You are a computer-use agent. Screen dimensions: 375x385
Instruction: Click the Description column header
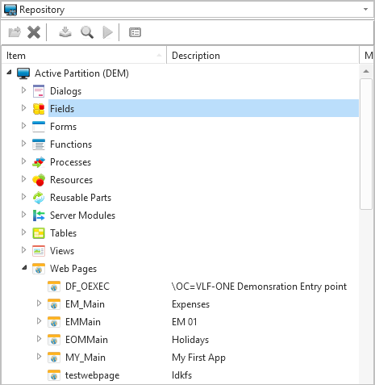click(x=263, y=56)
